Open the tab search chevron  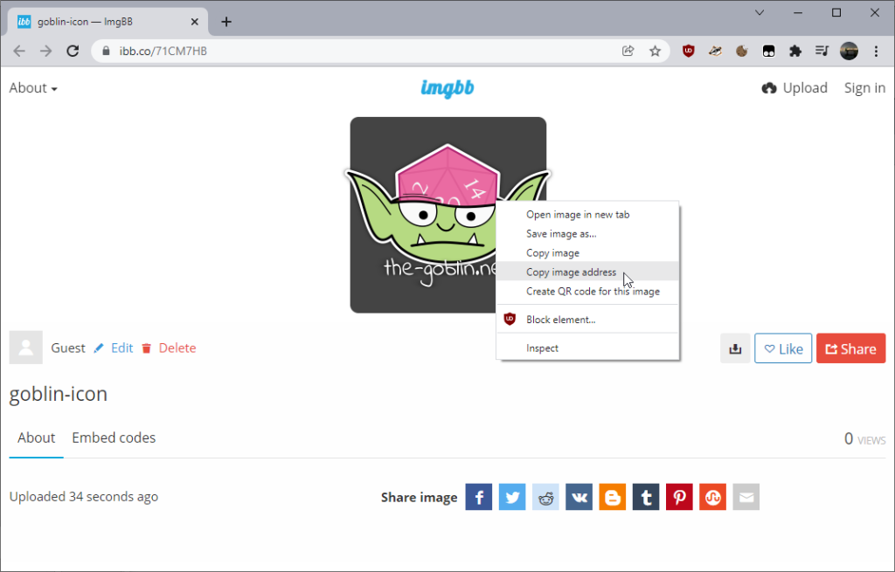[760, 12]
